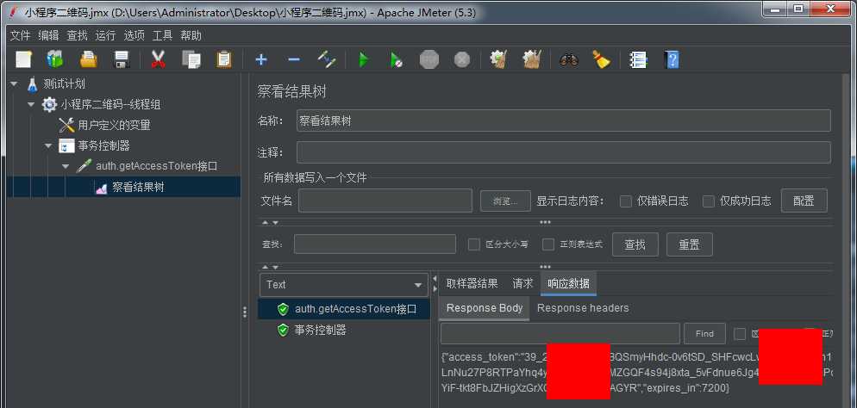
Task: Save the test plan with floppy icon
Action: tap(121, 59)
